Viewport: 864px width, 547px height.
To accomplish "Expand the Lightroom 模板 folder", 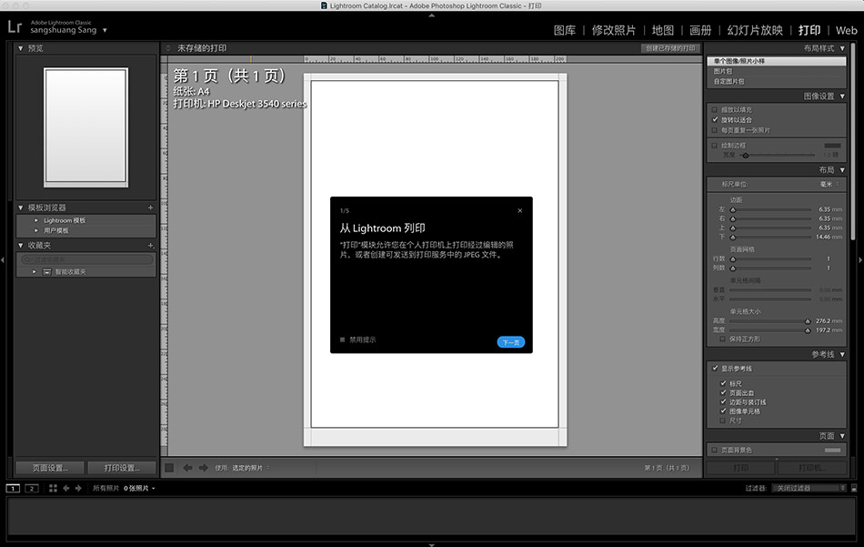I will point(36,220).
